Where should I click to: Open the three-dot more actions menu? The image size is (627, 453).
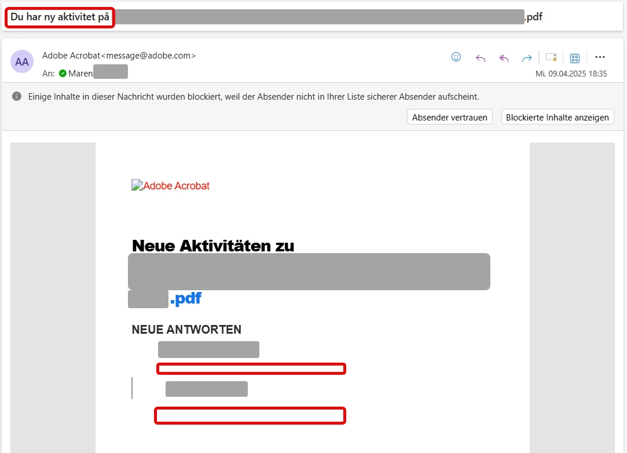tap(600, 57)
